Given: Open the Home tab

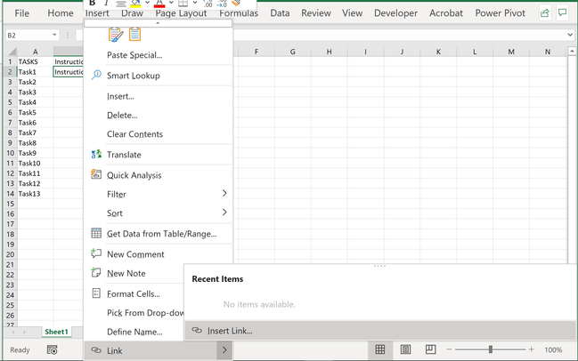Looking at the screenshot, I should [x=61, y=13].
